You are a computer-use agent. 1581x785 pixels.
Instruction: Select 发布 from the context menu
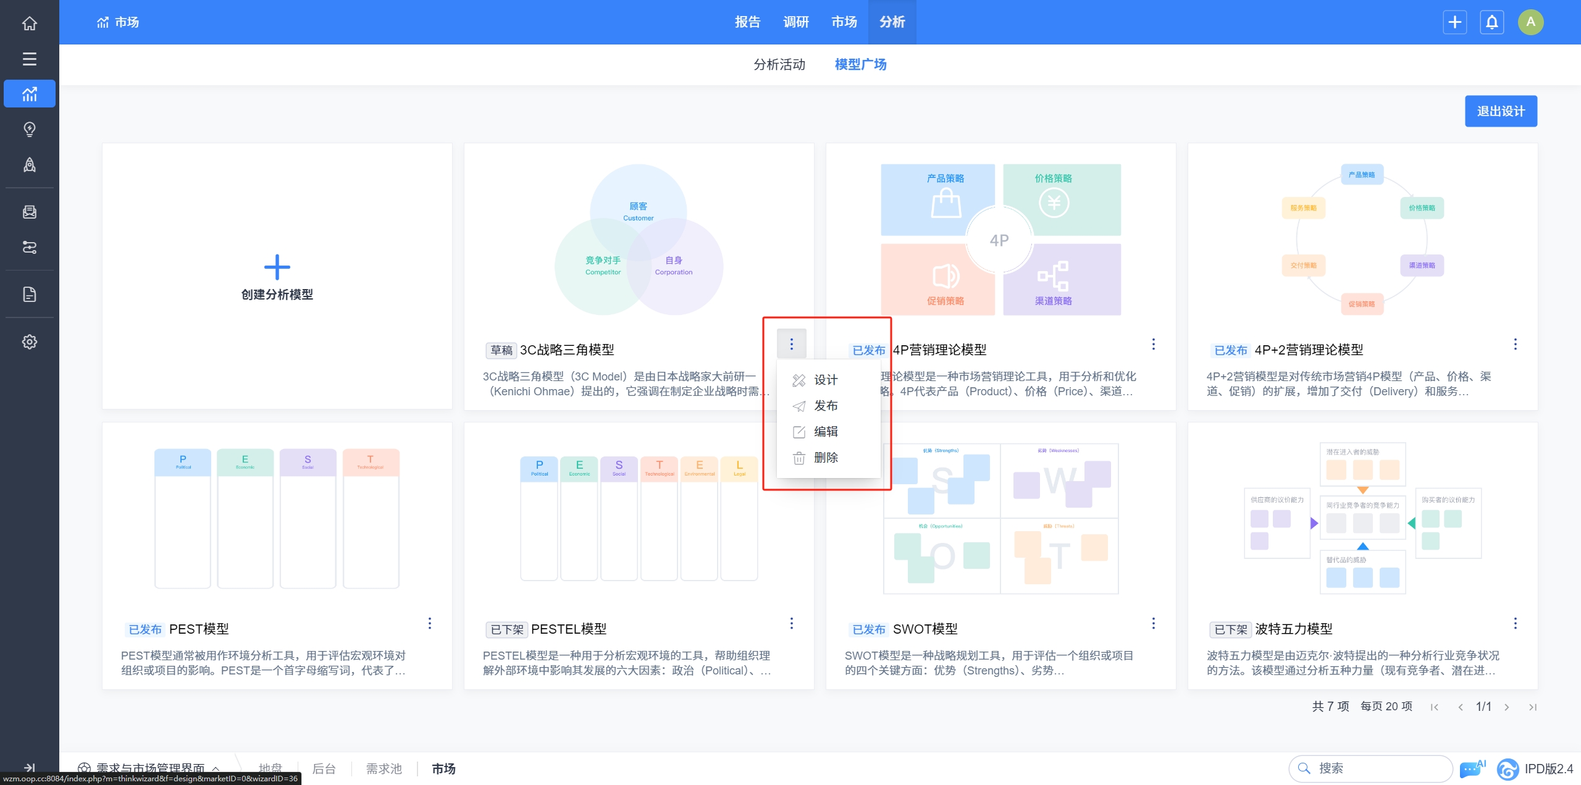[825, 406]
